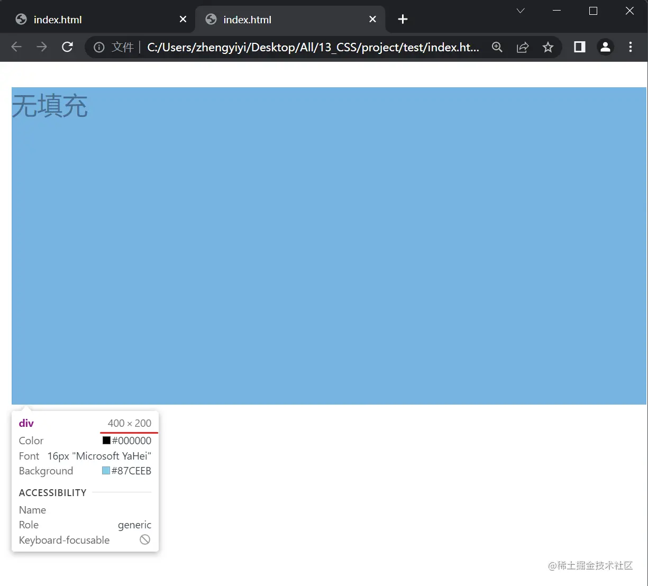
Task: Switch to the first index.html tab
Action: coord(98,20)
